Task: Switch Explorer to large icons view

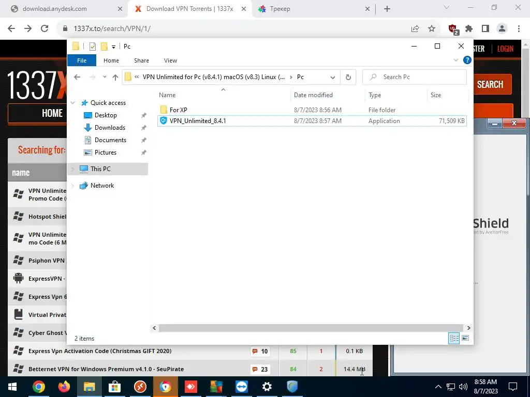Action: pyautogui.click(x=465, y=338)
